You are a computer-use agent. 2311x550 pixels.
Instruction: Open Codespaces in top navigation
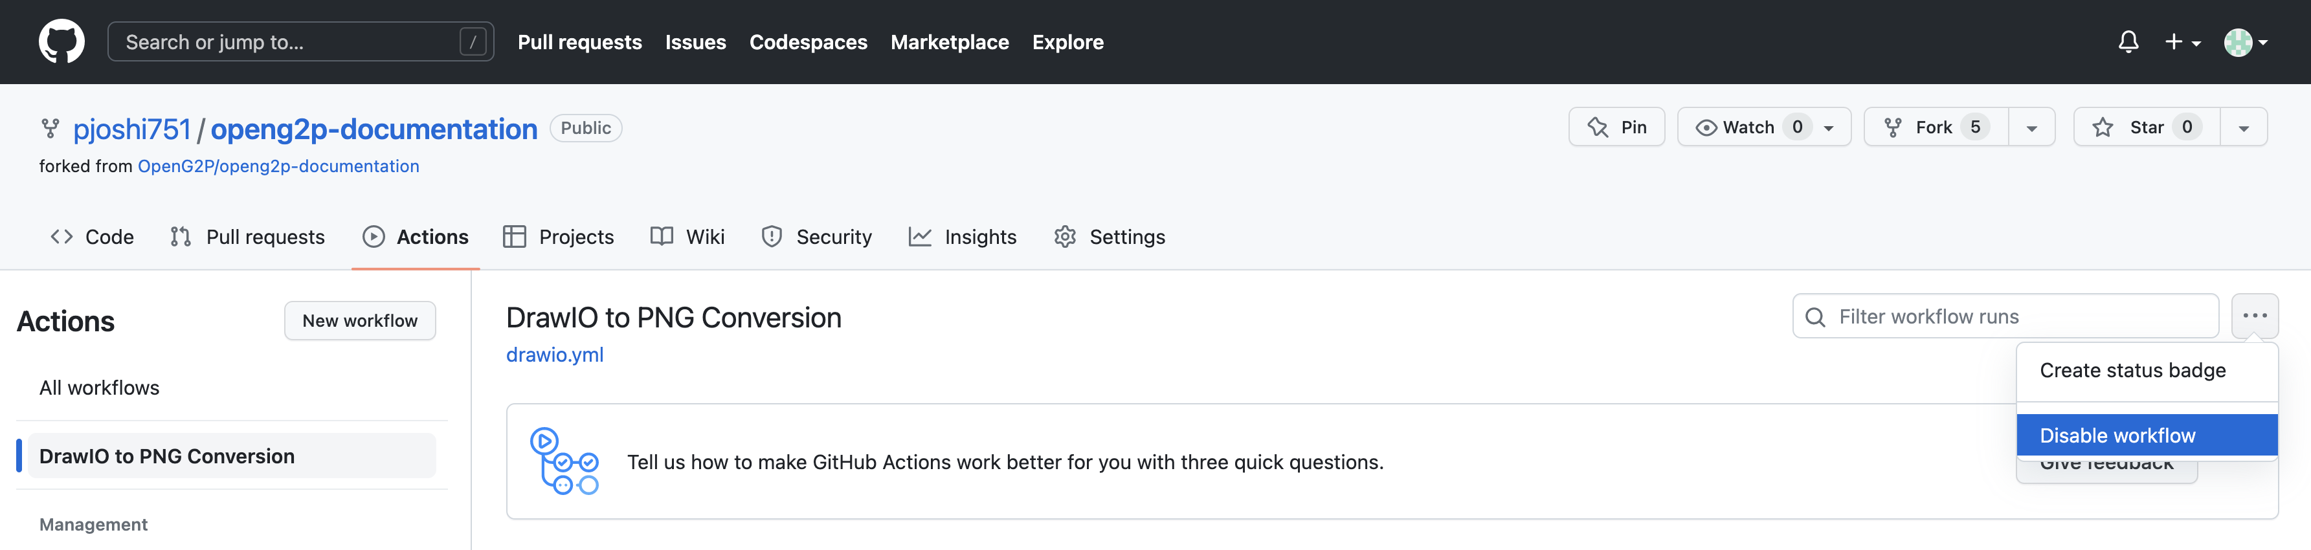(807, 42)
